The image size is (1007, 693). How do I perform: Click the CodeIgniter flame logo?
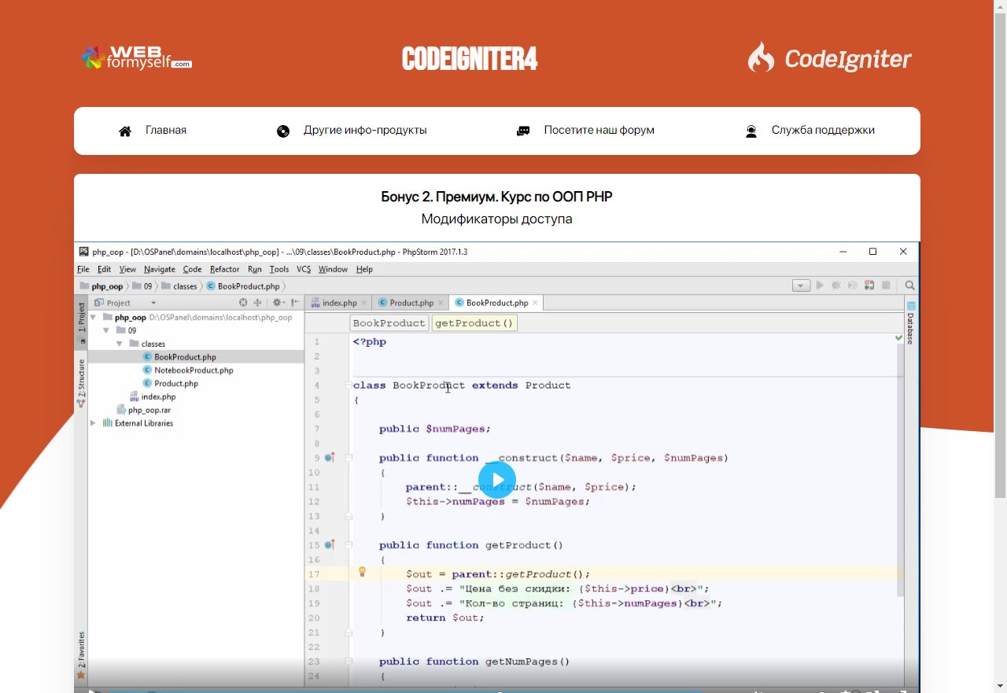pyautogui.click(x=829, y=57)
